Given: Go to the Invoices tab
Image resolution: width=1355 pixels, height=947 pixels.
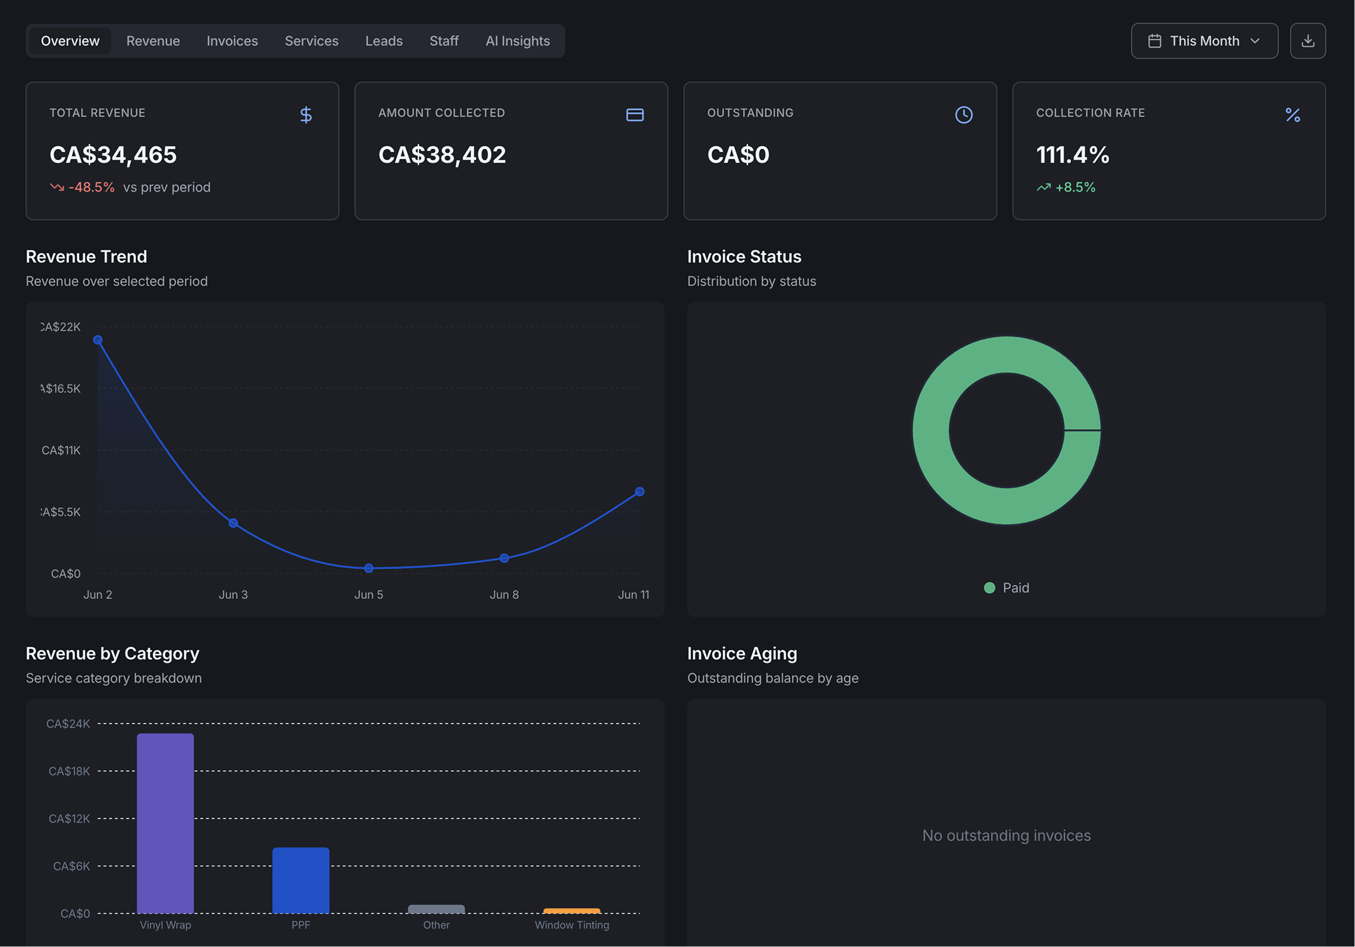Looking at the screenshot, I should tap(232, 41).
